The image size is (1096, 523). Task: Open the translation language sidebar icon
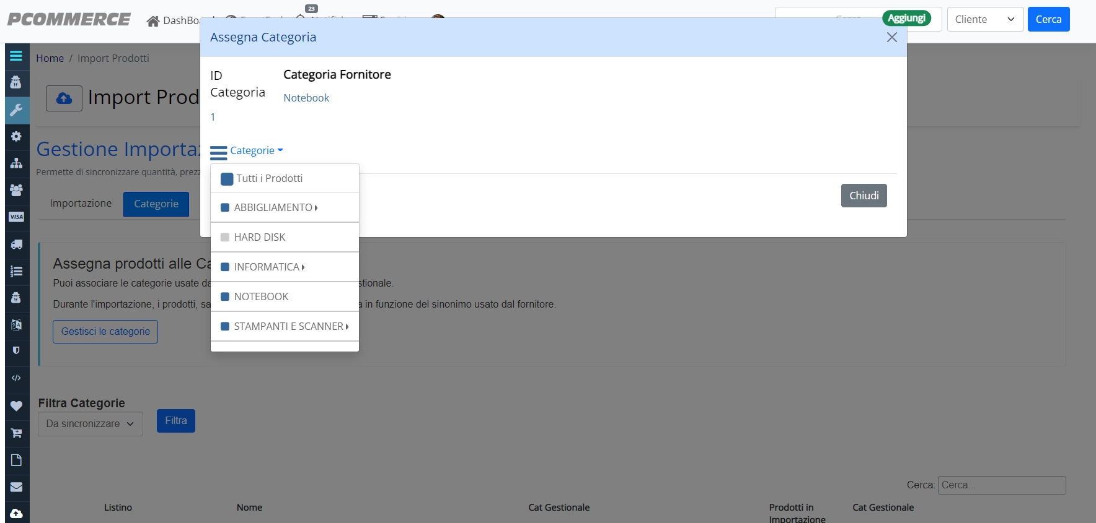16,324
